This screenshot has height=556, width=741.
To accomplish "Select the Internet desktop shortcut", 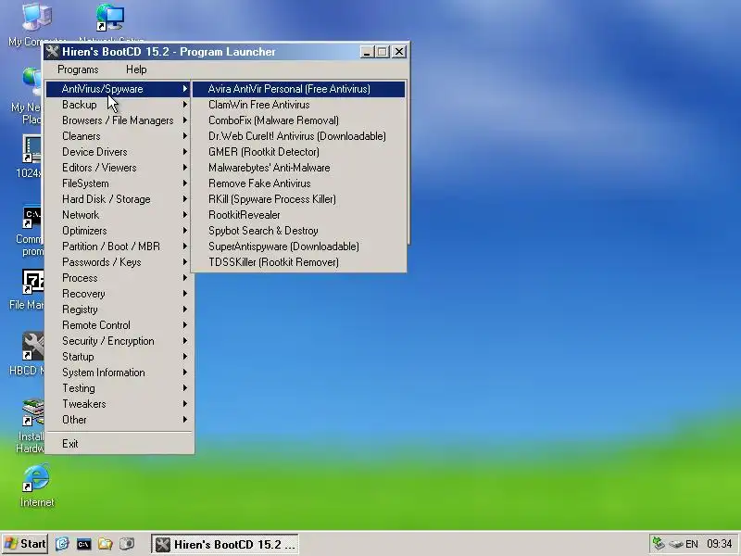I will click(37, 486).
